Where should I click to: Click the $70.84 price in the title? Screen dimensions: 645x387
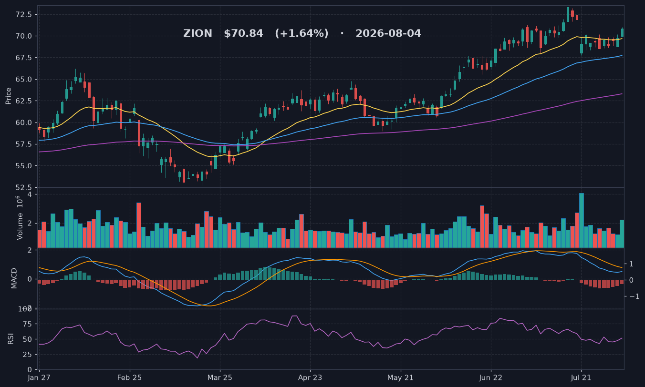(243, 34)
